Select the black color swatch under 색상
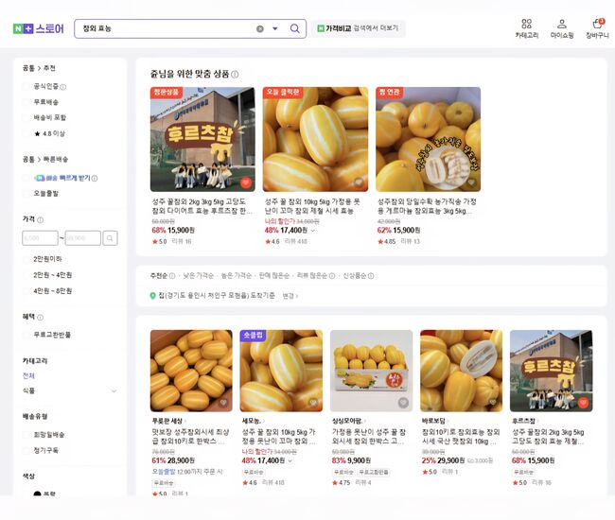This screenshot has width=615, height=520. (38, 495)
